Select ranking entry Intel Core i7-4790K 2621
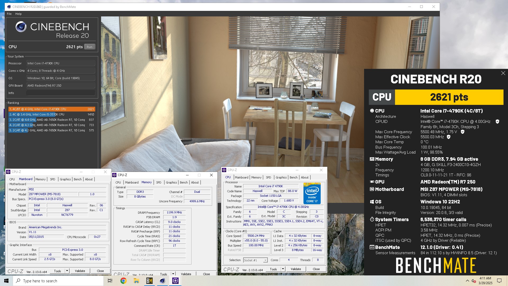 [52, 109]
